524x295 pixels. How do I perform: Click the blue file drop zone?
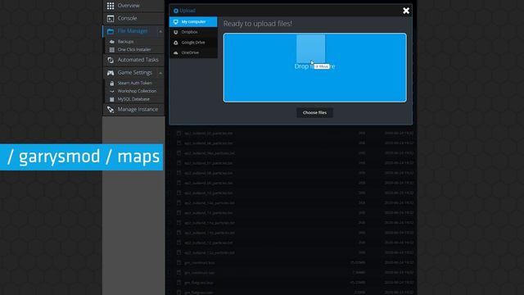coord(314,67)
